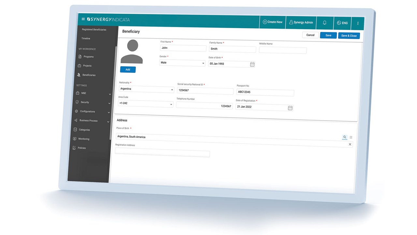
Task: Click the Place of Birth list icon
Action: [351, 137]
